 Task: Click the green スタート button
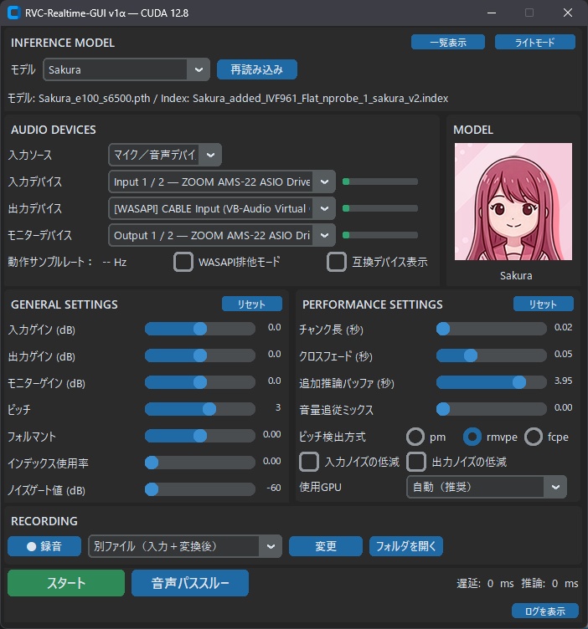pos(66,583)
